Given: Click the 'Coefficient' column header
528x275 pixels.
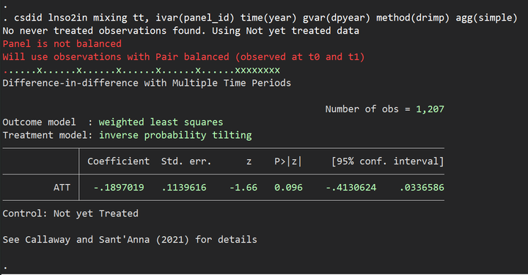Looking at the screenshot, I should (x=118, y=161).
